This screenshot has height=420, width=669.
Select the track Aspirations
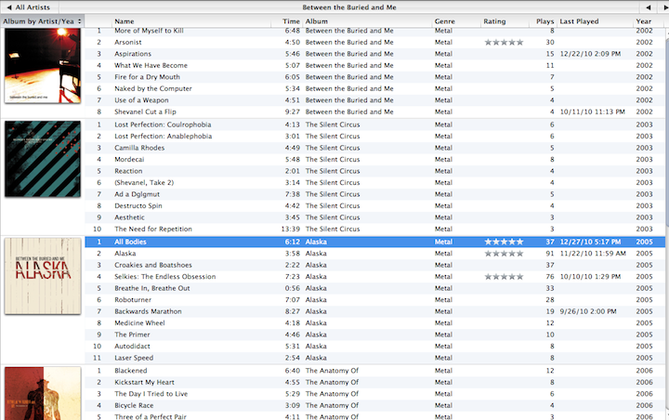[x=133, y=54]
